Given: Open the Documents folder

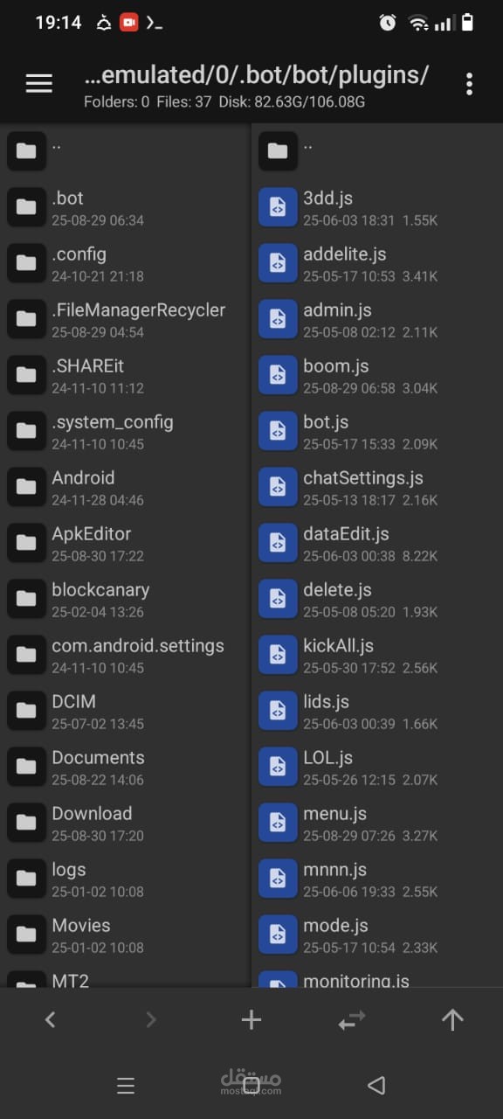Looking at the screenshot, I should tap(126, 767).
